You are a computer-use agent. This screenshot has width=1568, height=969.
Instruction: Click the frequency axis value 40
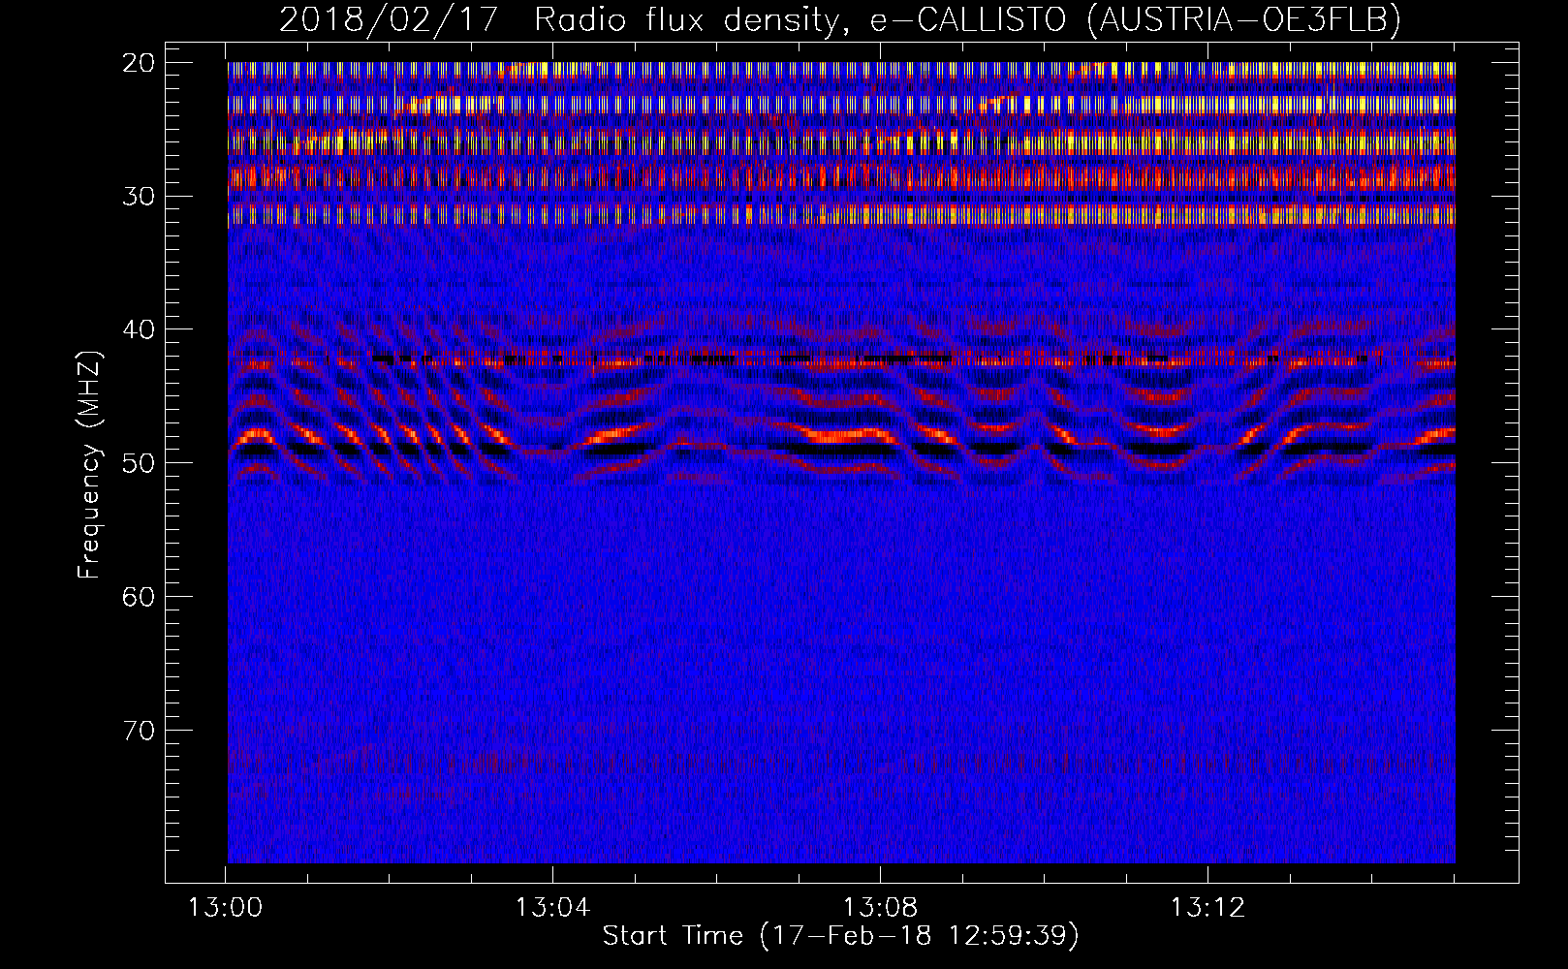click(140, 329)
